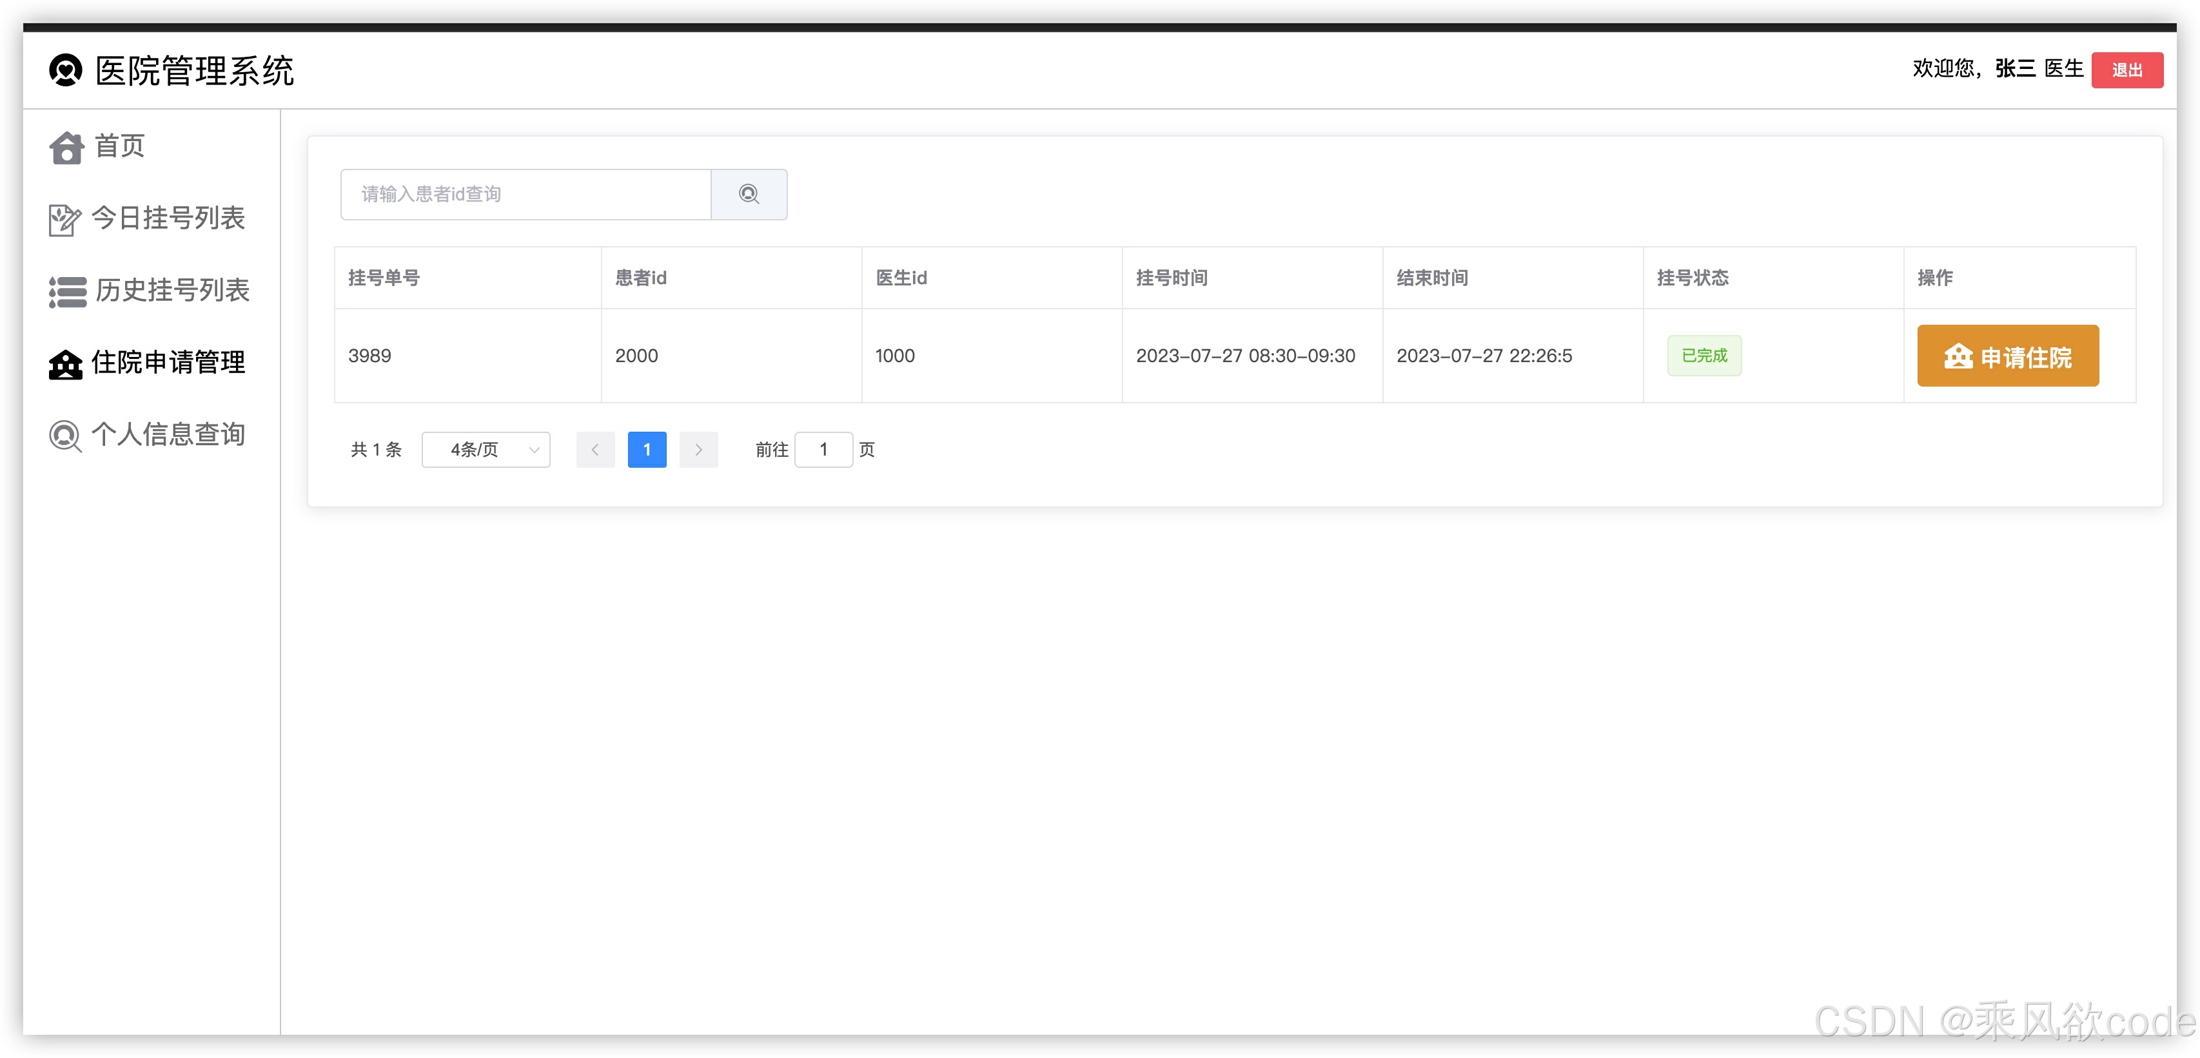Expand pagination with the next page arrow

(698, 450)
